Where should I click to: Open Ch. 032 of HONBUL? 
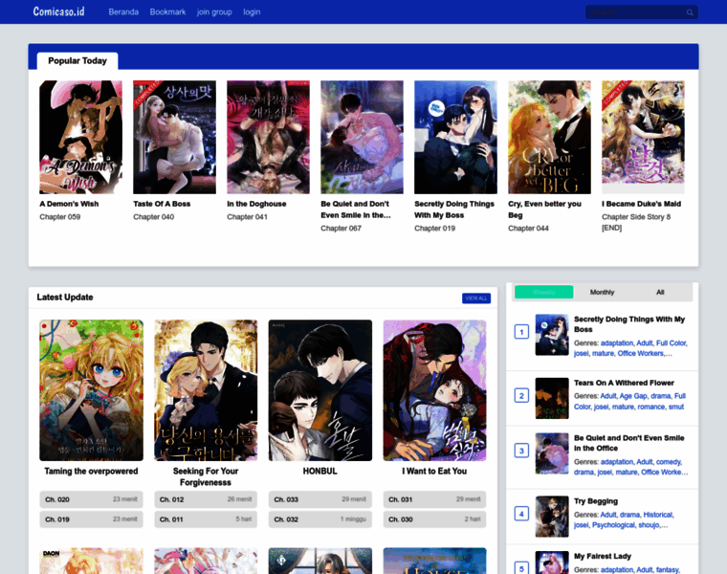[x=319, y=519]
